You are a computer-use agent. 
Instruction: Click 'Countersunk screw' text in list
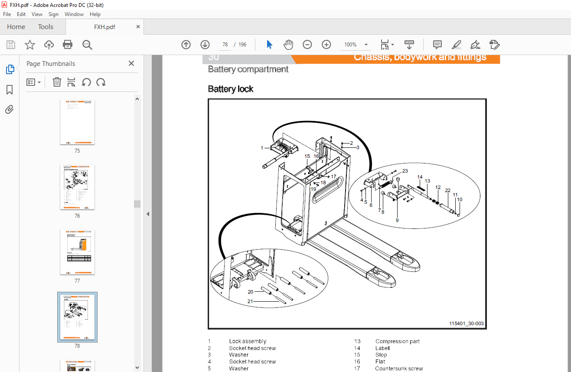(x=399, y=369)
